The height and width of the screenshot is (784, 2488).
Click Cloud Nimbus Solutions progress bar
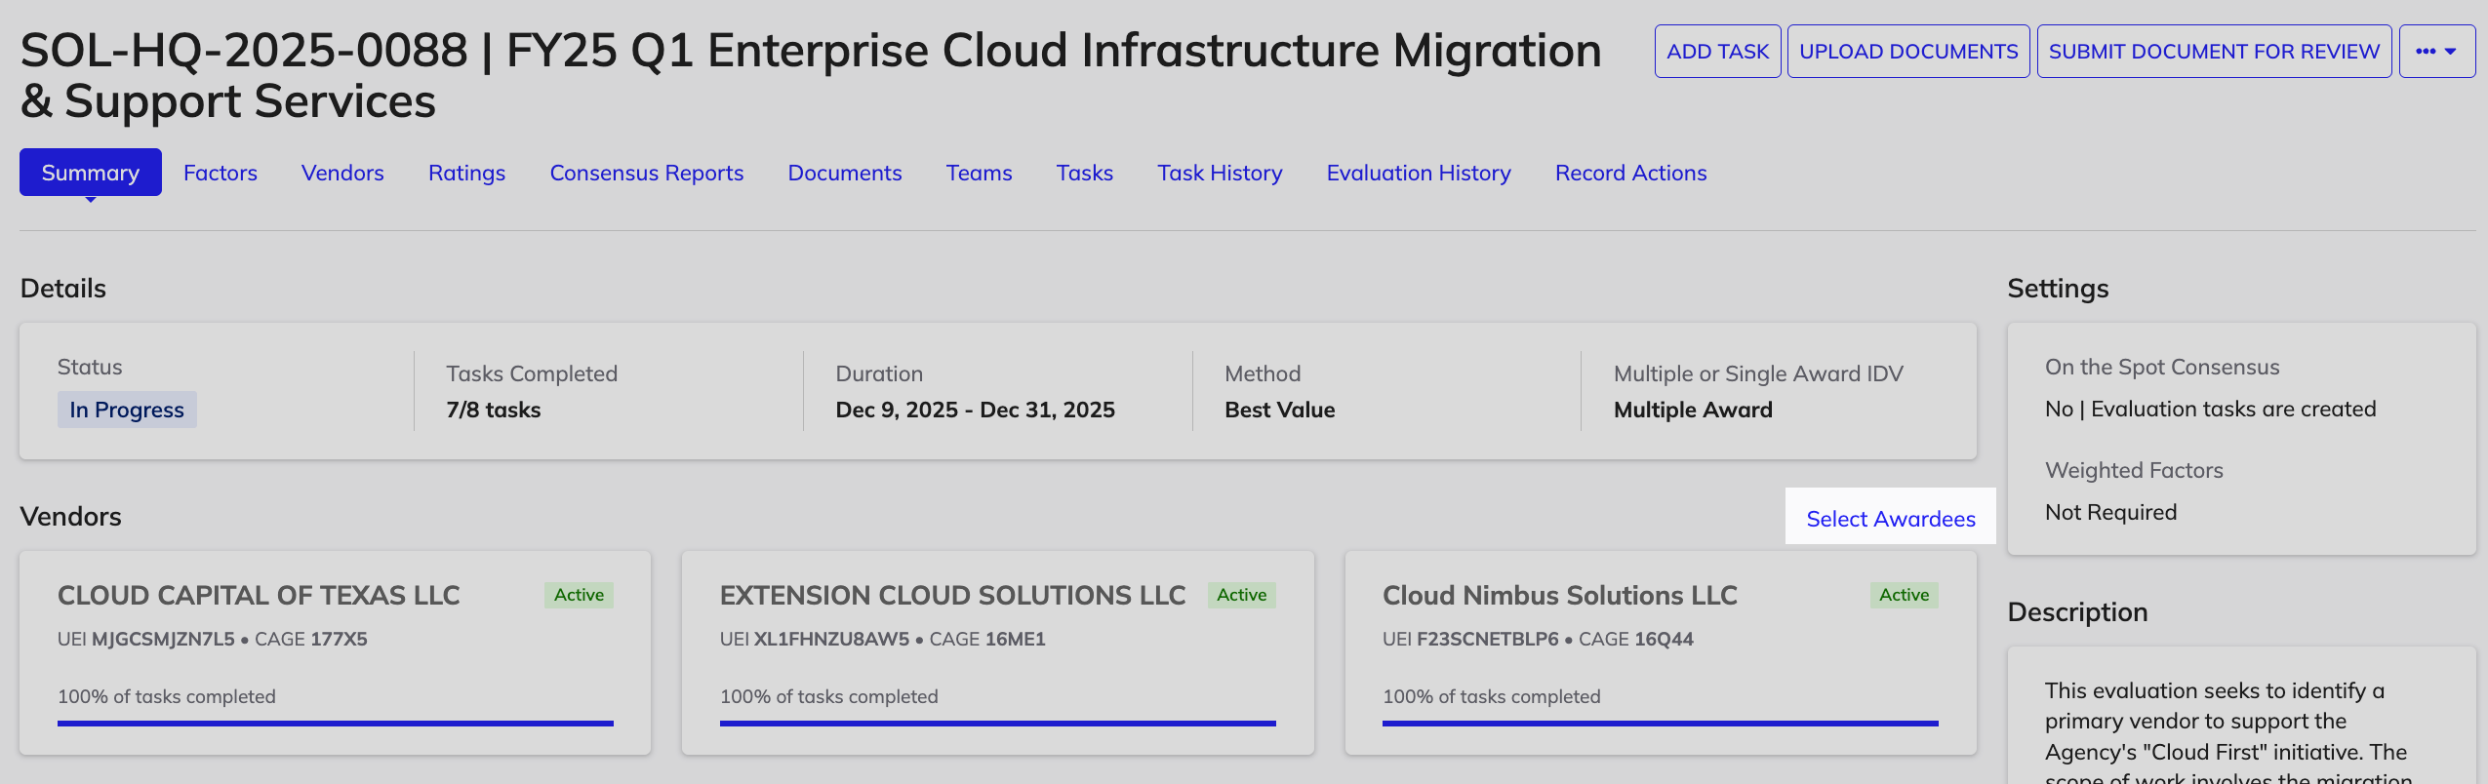point(1661,724)
